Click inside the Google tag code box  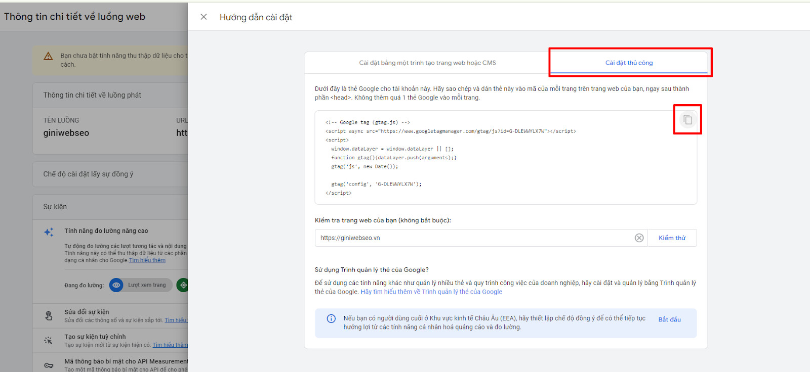(506, 157)
